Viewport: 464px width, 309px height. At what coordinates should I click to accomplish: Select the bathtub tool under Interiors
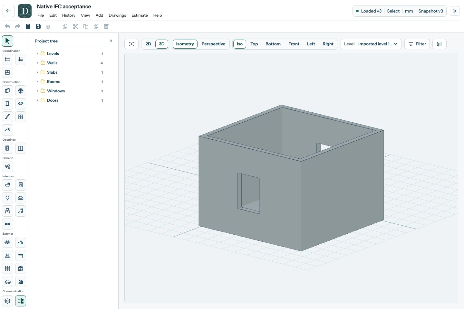click(7, 185)
